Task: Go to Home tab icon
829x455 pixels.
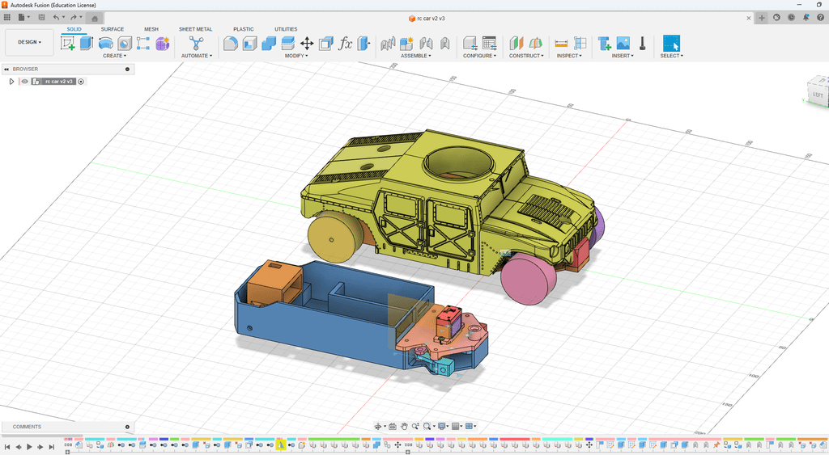Action: (95, 19)
